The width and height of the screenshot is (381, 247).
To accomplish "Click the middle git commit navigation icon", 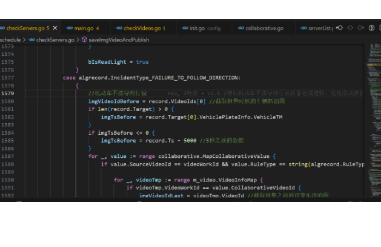I will (x=350, y=28).
